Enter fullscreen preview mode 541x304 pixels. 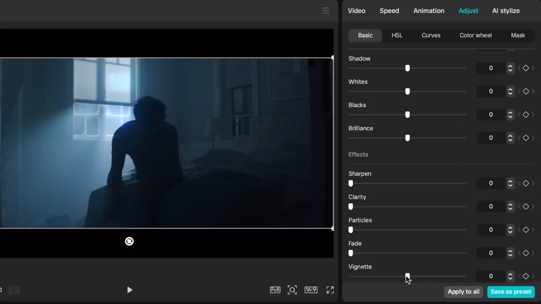click(330, 289)
